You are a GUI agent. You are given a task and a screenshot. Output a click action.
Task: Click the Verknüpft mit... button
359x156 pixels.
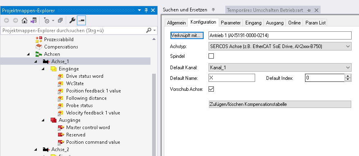(187, 35)
